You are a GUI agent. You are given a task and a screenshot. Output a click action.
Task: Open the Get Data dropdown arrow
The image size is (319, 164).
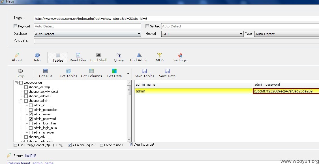pos(128,73)
